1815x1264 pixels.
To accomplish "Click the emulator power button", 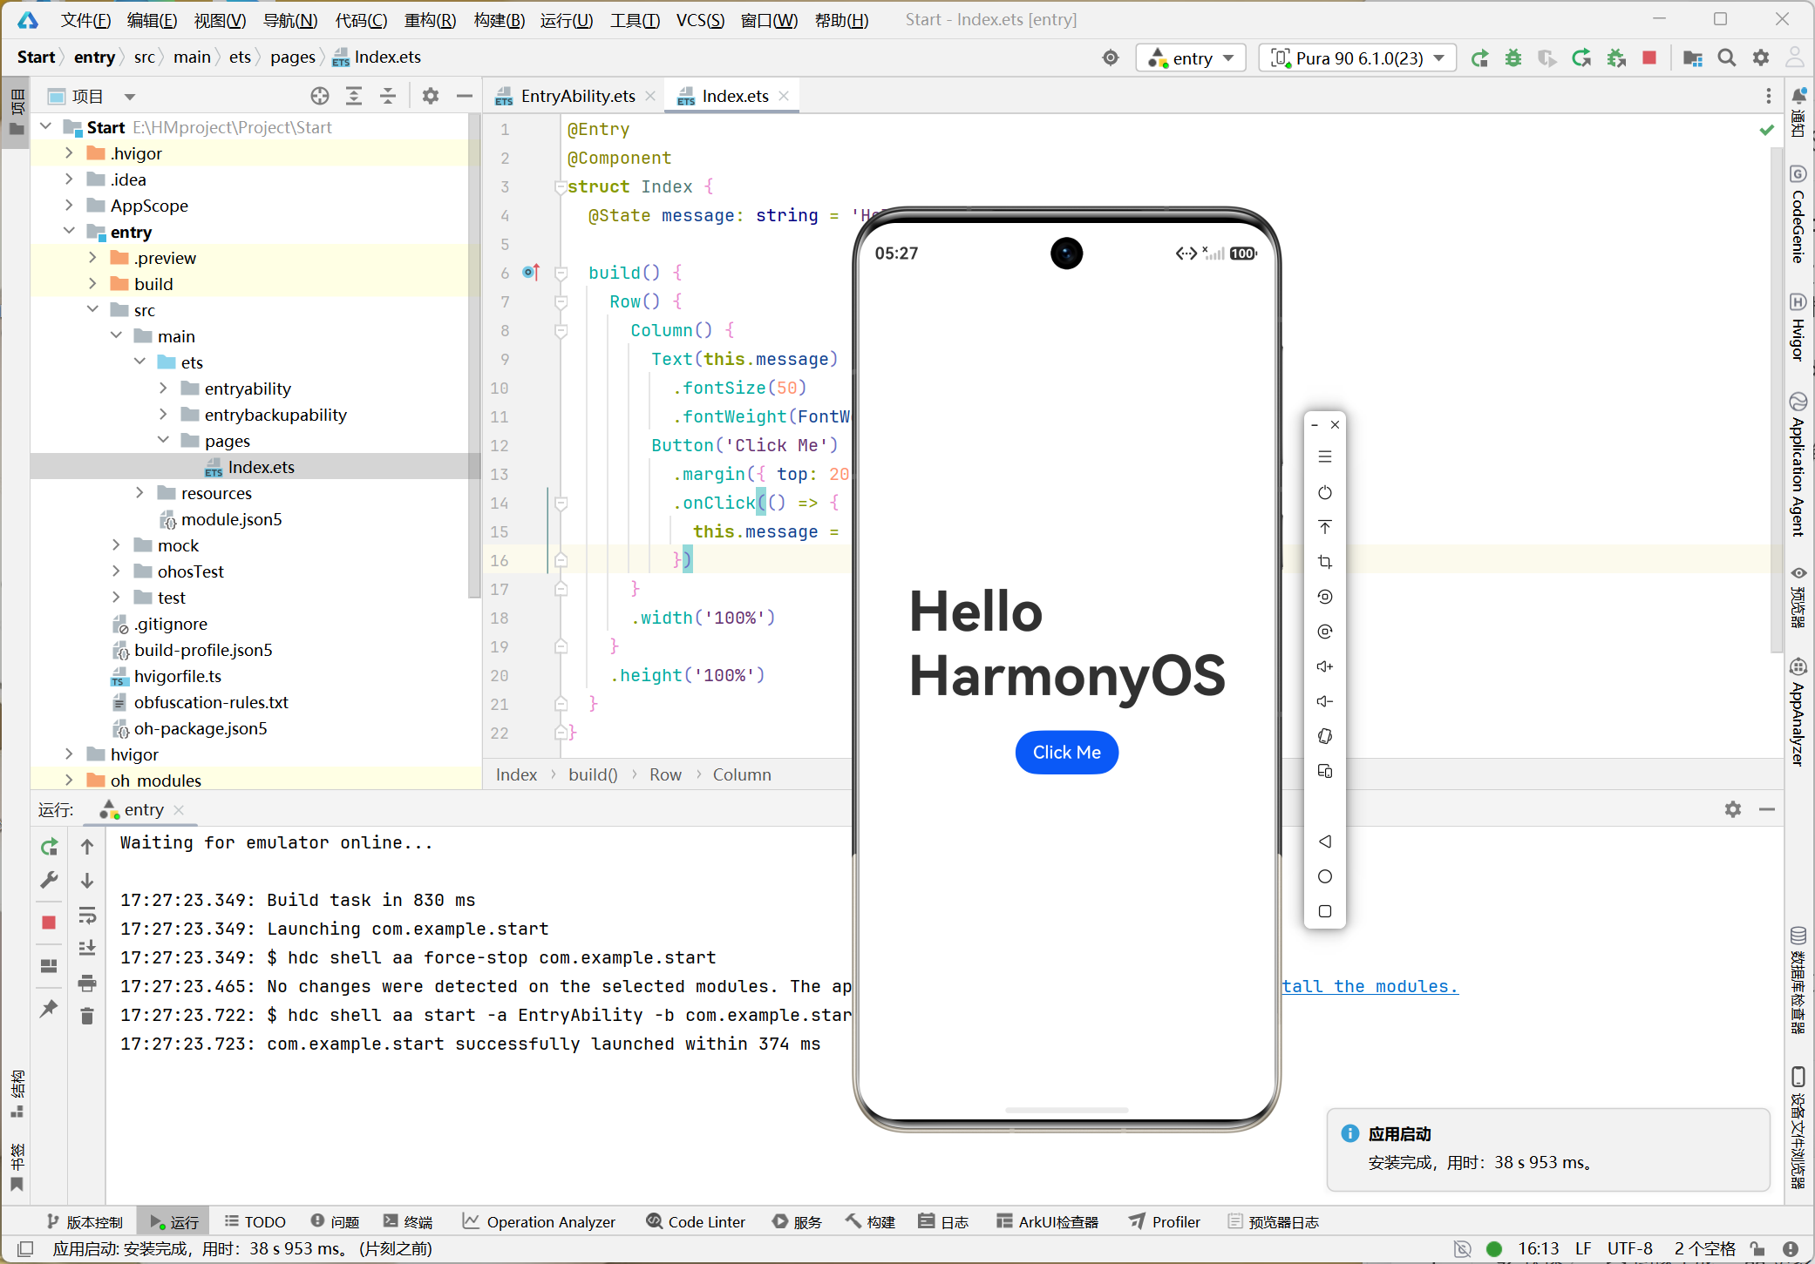I will [1325, 492].
